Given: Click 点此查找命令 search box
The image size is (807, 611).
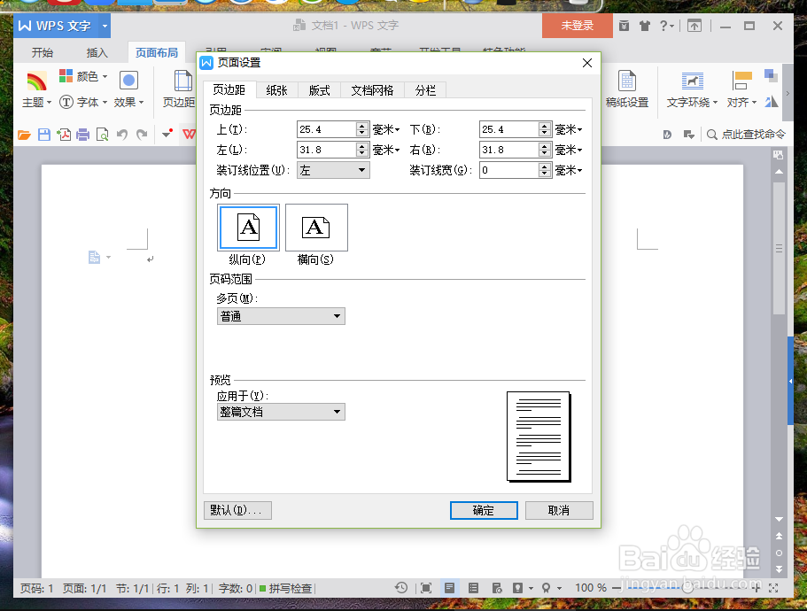Looking at the screenshot, I should [x=746, y=135].
